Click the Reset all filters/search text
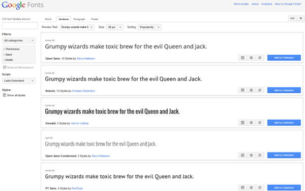Image resolution: width=305 pixels, height=191 pixels. coord(20,67)
